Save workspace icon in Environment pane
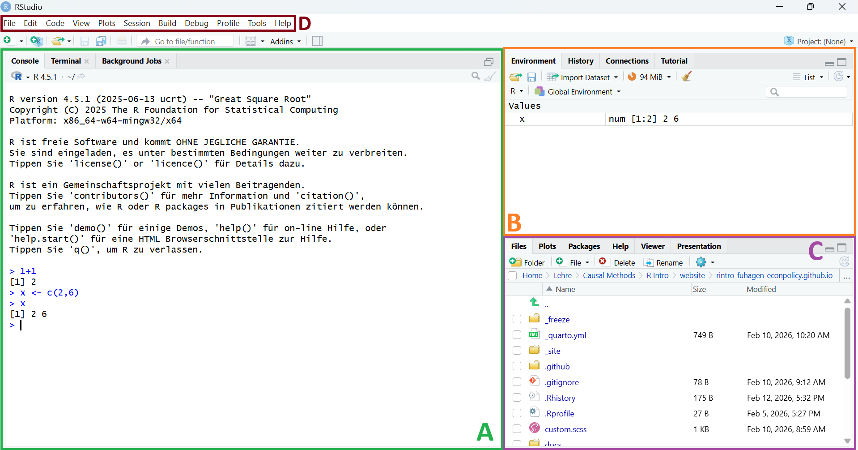The image size is (858, 450). tap(531, 77)
